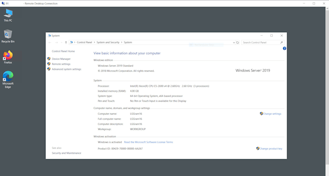Image resolution: width=329 pixels, height=176 pixels.
Task: Click the shield icon beside Remote settings
Action: 49,64
